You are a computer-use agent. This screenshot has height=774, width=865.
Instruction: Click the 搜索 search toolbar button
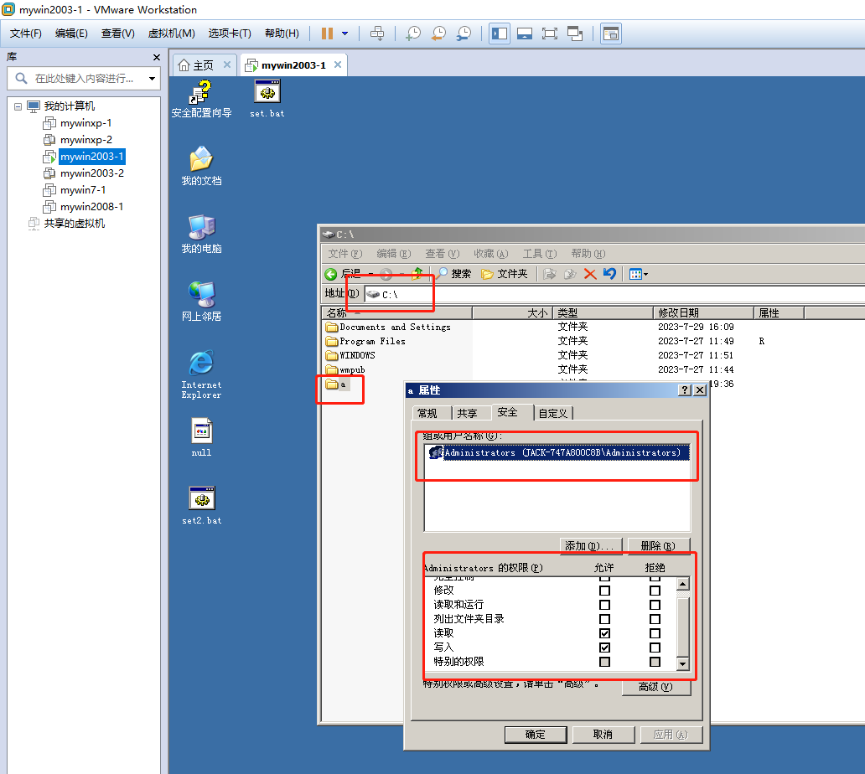pyautogui.click(x=454, y=274)
